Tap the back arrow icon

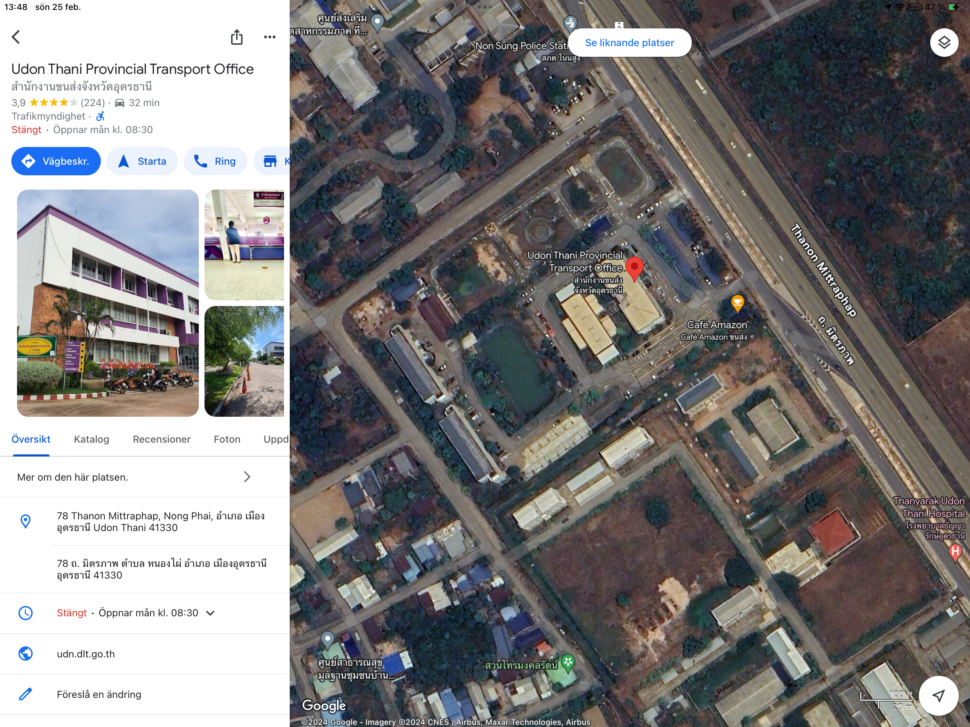(16, 37)
